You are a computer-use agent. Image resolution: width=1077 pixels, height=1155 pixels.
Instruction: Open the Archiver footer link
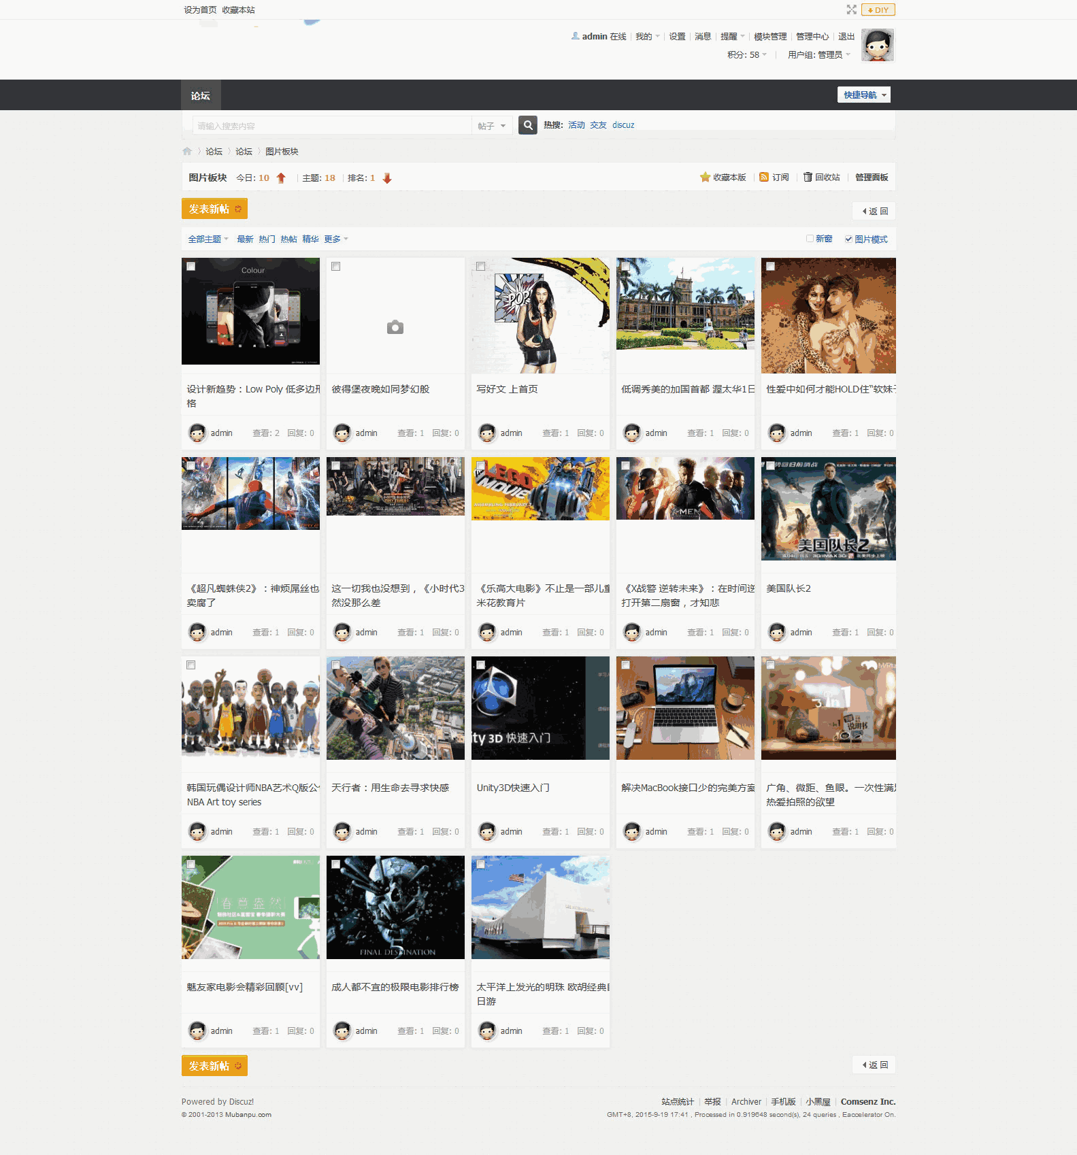pyautogui.click(x=746, y=1101)
